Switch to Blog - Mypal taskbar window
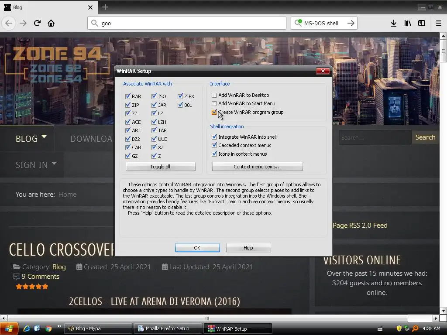Image resolution: width=447 pixels, height=335 pixels. pyautogui.click(x=98, y=328)
